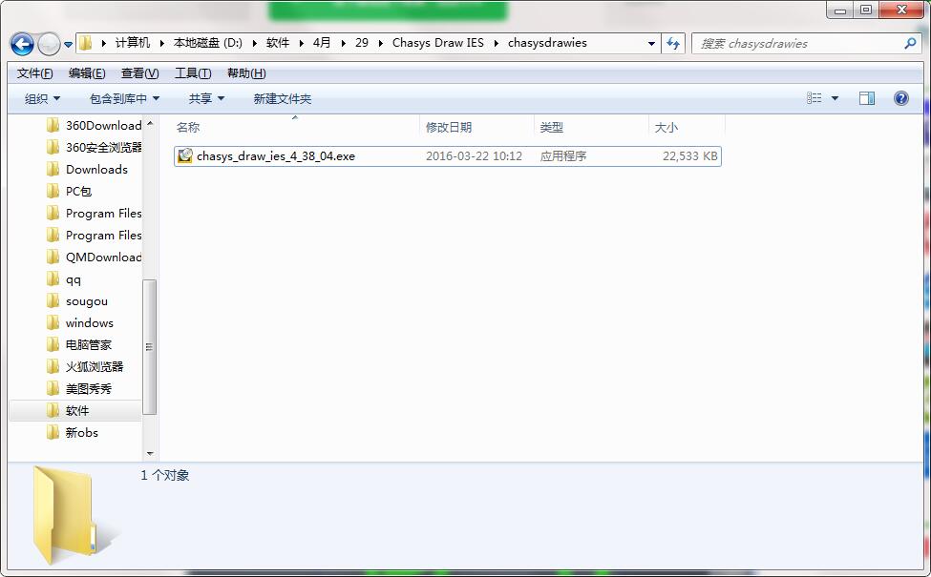Select 本地磁盘 (D:) breadcrumb
This screenshot has width=931, height=577.
[208, 43]
